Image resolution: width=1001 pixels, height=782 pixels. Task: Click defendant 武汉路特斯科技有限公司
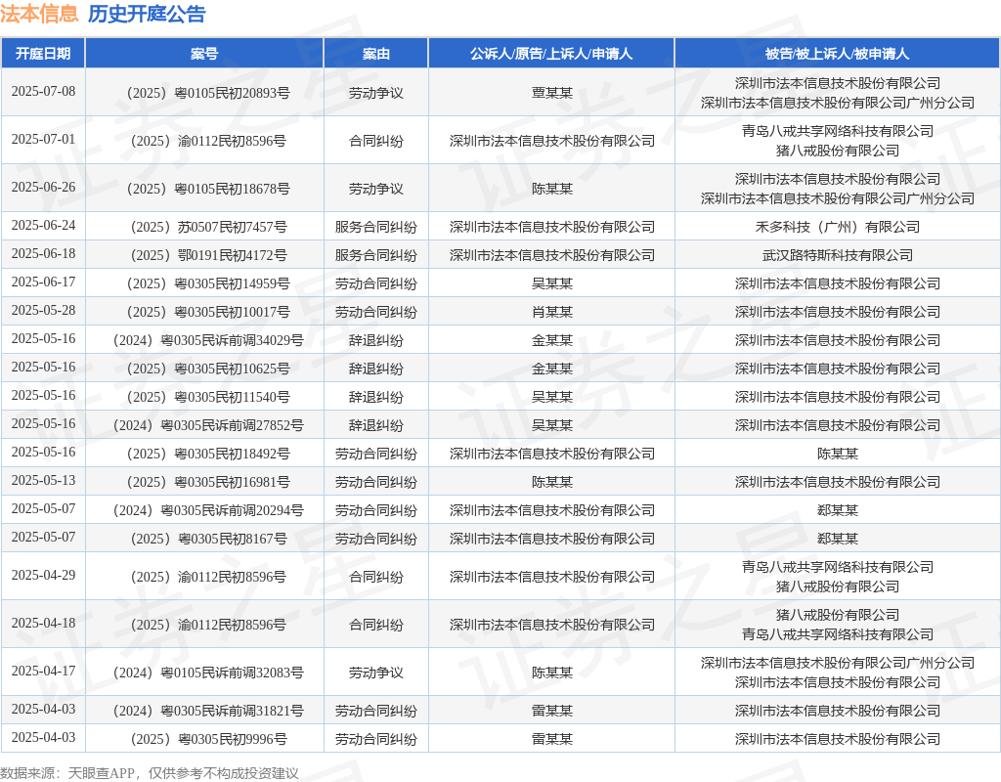[x=837, y=255]
